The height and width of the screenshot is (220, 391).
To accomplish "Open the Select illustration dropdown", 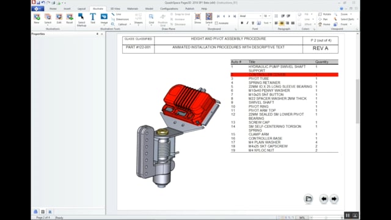I will [x=48, y=19].
